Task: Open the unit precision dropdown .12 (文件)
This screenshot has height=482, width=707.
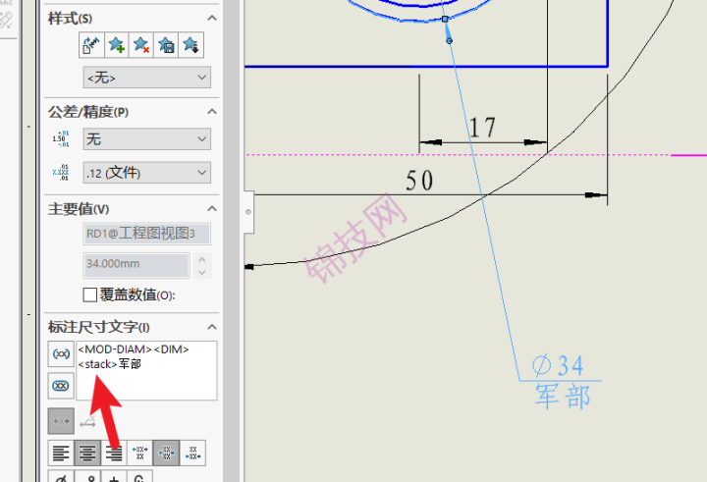Action: coord(147,173)
